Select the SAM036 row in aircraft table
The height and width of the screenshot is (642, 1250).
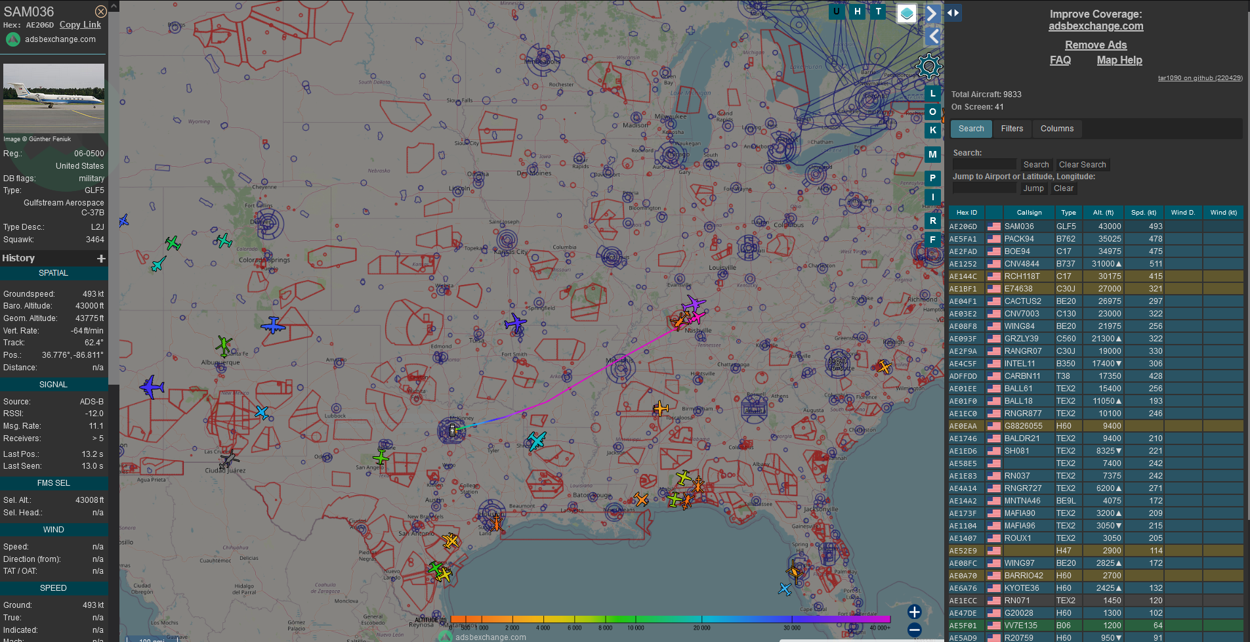point(1096,226)
